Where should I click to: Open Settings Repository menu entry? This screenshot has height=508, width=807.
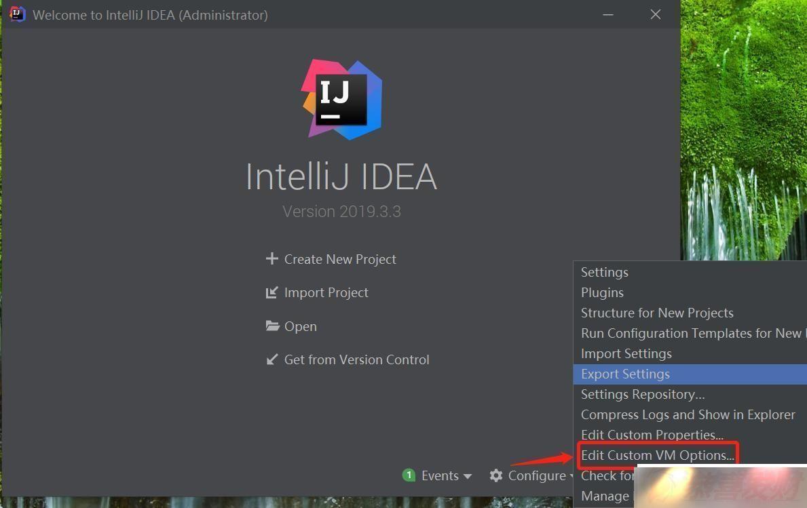(x=690, y=394)
